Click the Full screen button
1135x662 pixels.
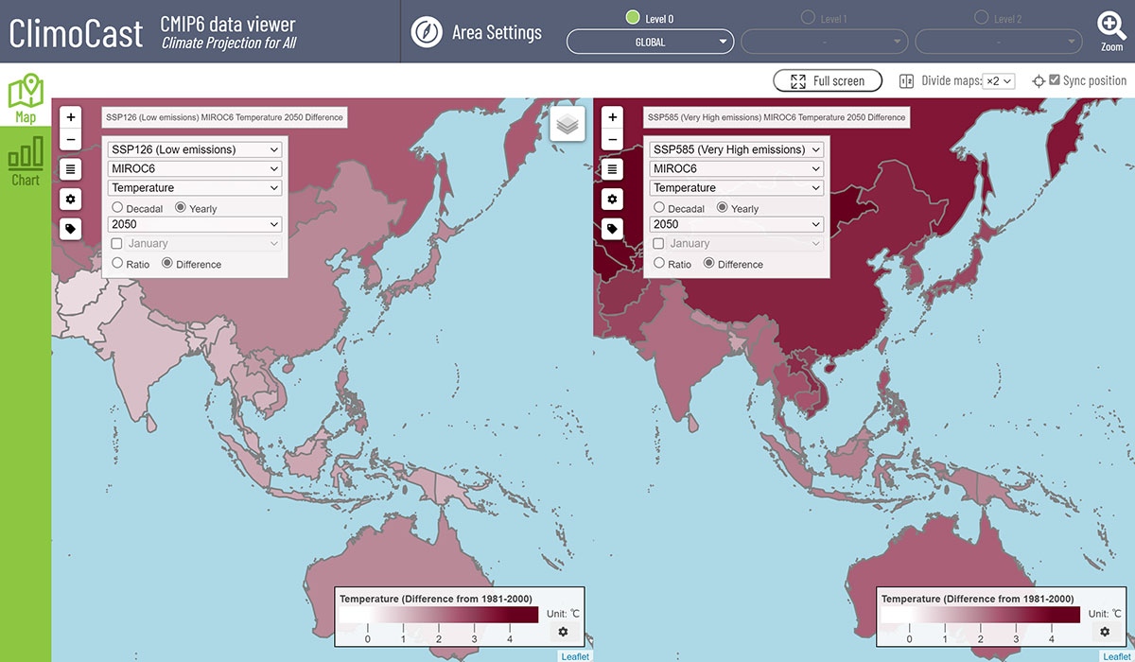pyautogui.click(x=827, y=80)
